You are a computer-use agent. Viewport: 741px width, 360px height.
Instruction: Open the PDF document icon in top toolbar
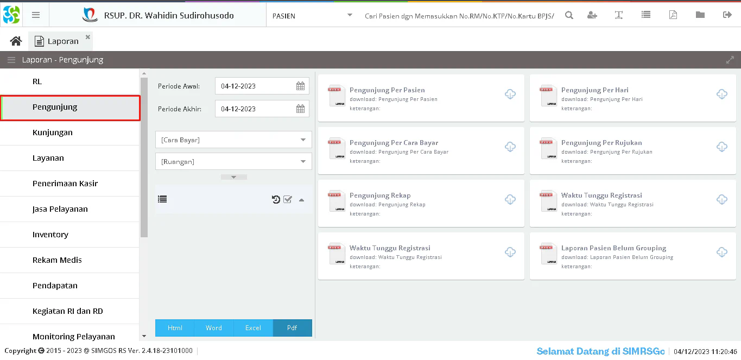tap(673, 15)
